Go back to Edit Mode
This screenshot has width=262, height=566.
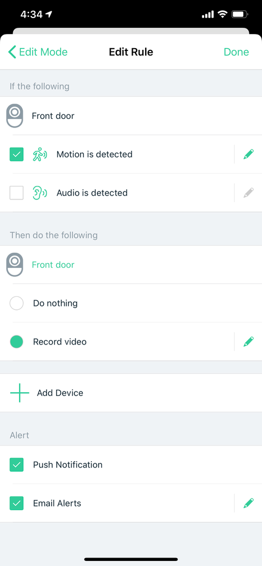[38, 52]
